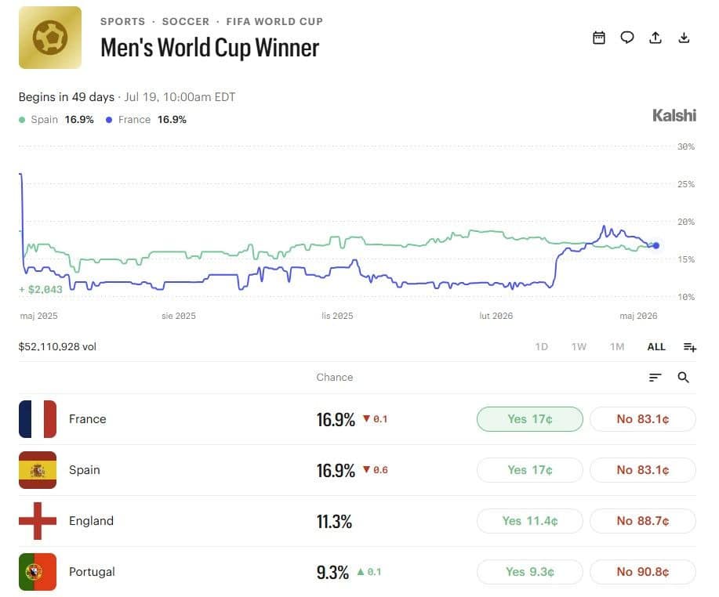Viewport: 719px width, 597px height.
Task: Buy France Yes 17¢
Action: click(x=529, y=419)
